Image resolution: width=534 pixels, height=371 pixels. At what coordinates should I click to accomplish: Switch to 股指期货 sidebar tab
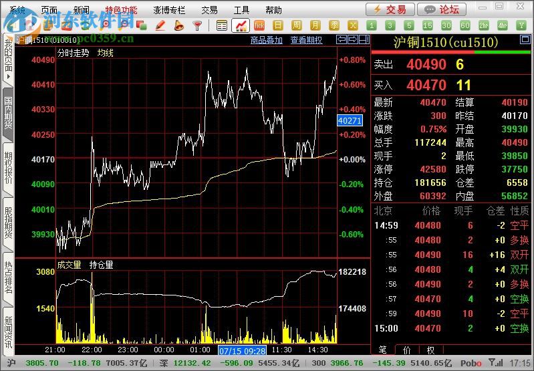8,223
